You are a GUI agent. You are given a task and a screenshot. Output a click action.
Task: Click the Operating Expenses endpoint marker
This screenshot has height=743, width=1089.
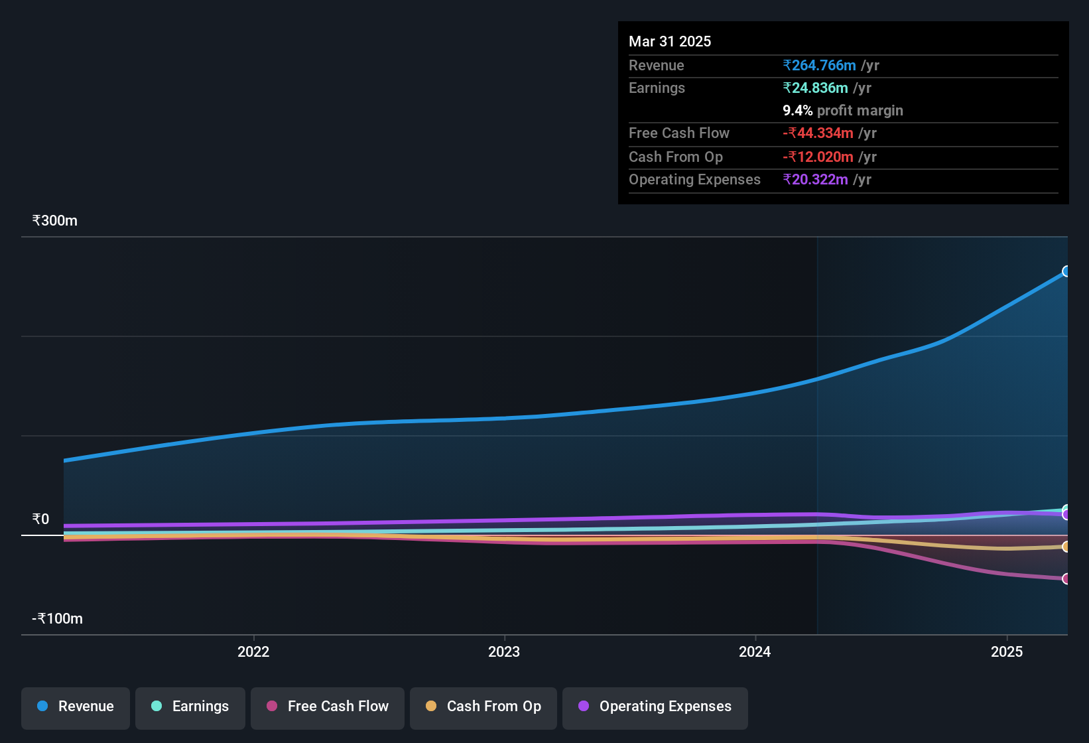pyautogui.click(x=1066, y=514)
